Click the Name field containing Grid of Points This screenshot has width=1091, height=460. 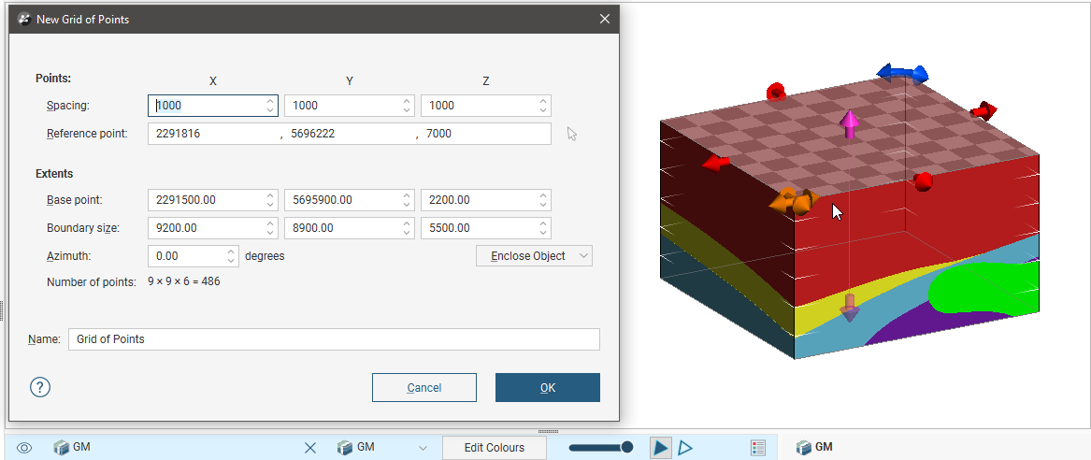[x=334, y=339]
